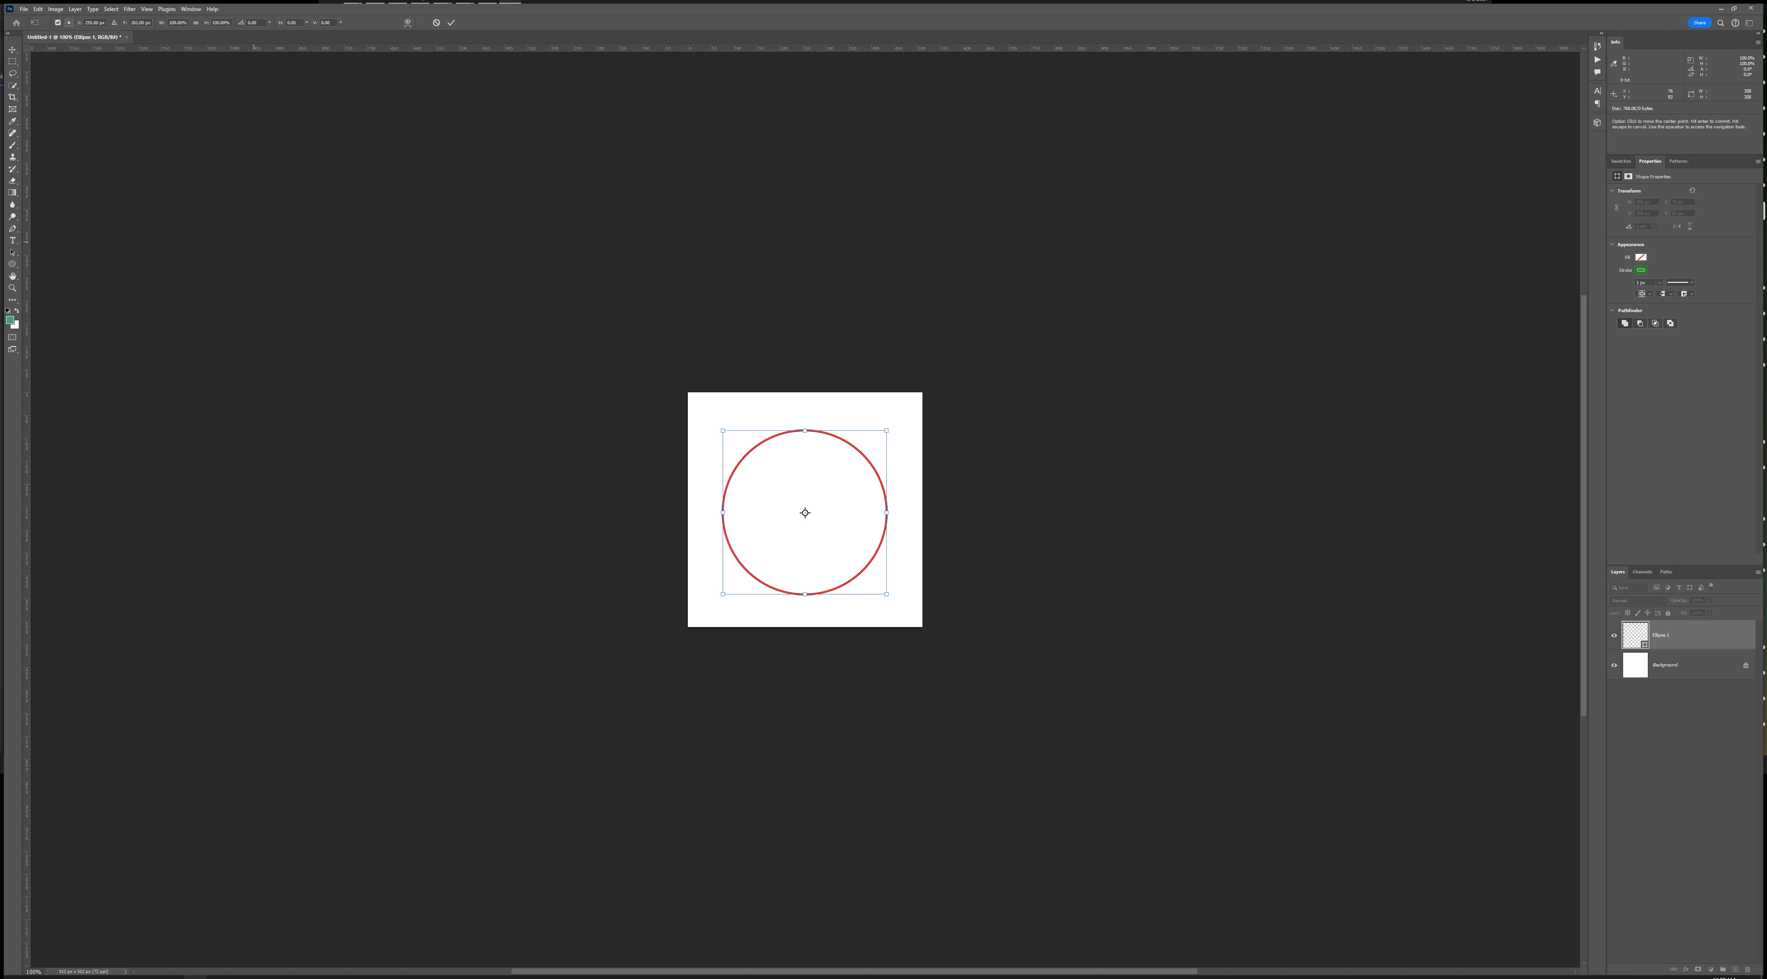Toggle visibility of Background layer

point(1614,665)
